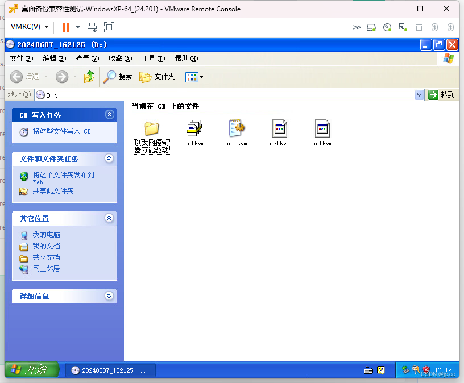
Task: Click the printer device icon in VMRC
Action: [419, 27]
